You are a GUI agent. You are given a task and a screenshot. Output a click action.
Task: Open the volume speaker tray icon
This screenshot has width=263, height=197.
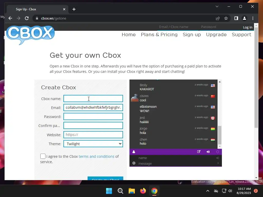pos(230,191)
